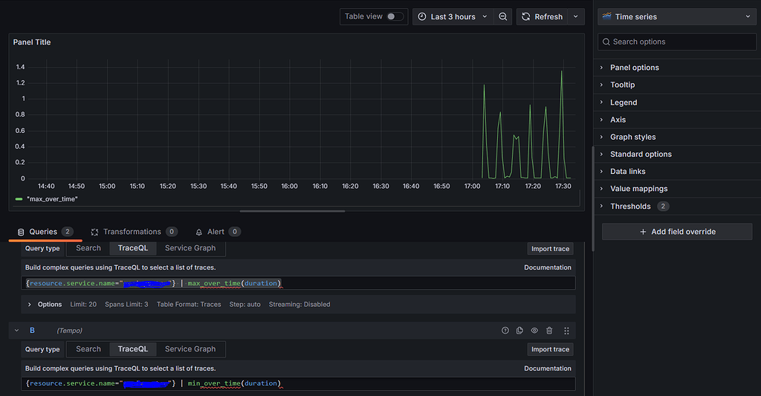Click the drag handle of query B
Viewport: 761px width, 396px height.
click(566, 331)
